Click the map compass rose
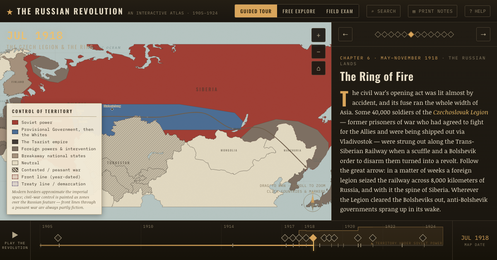The width and height of the screenshot is (497, 260). (313, 202)
